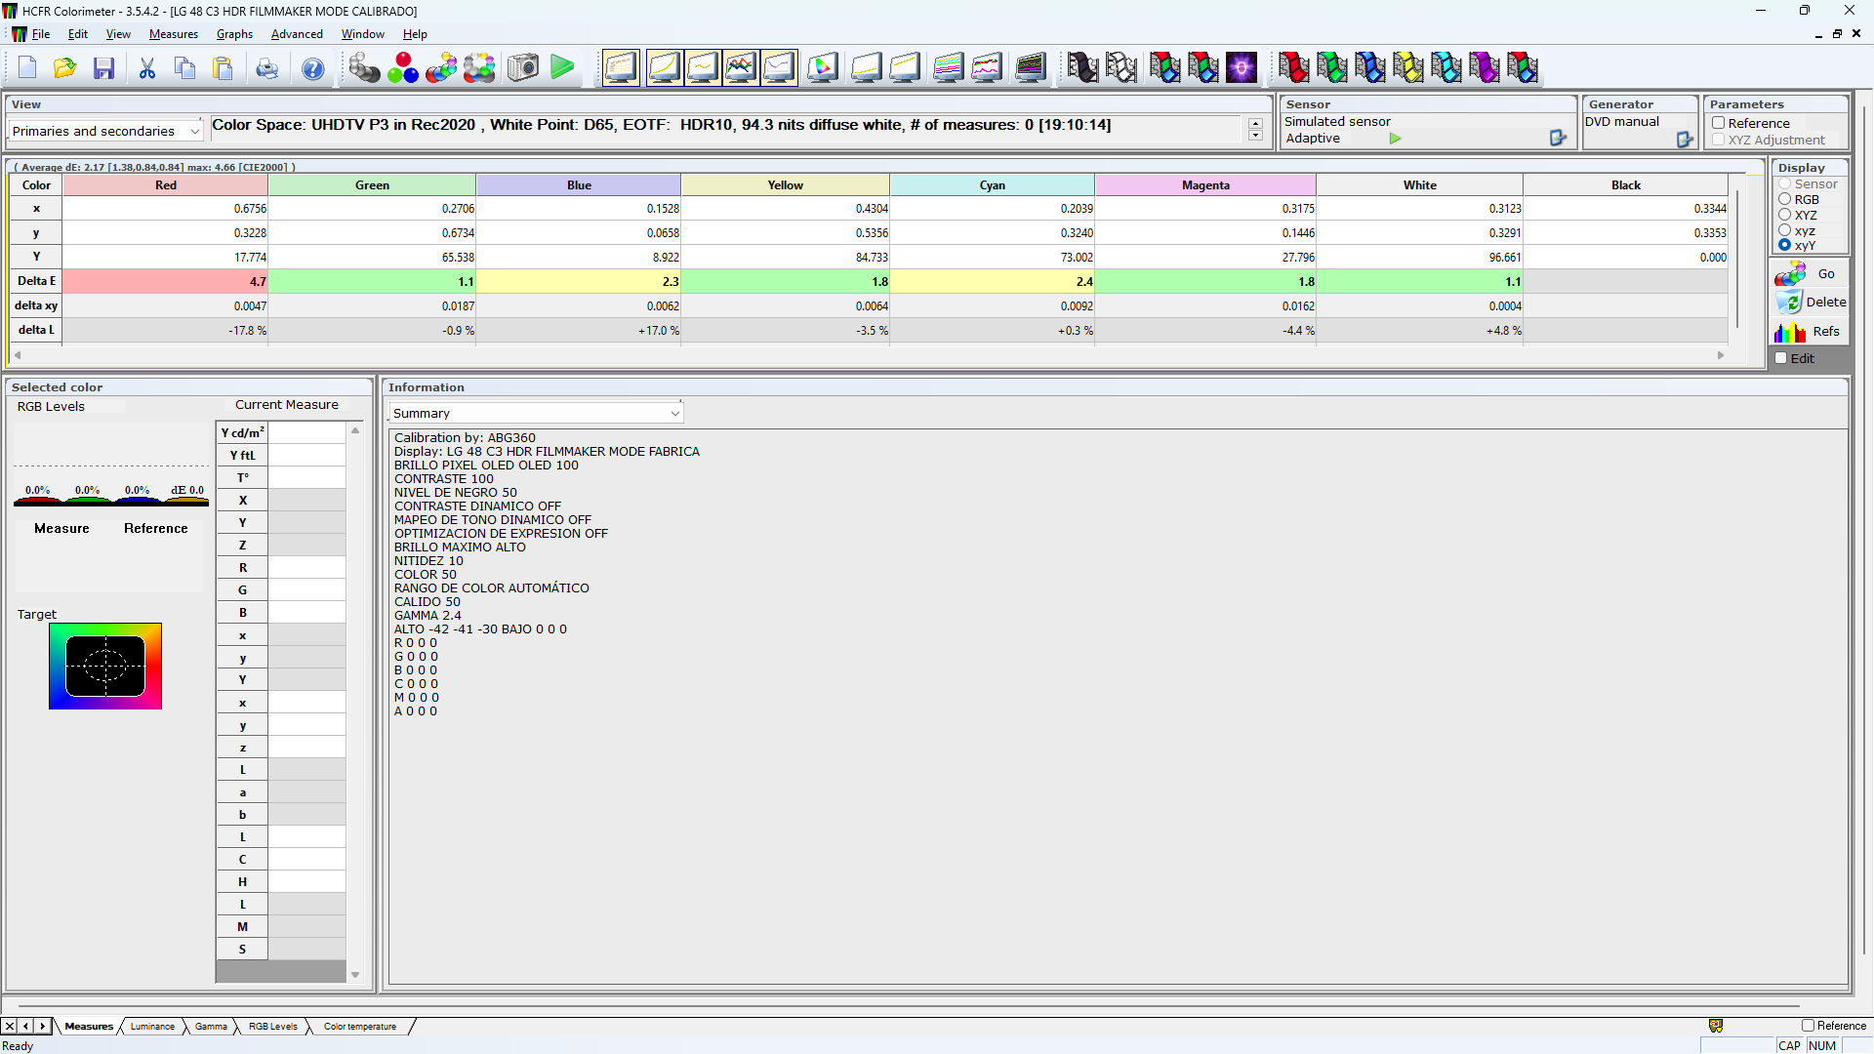Select RGB display mode
The width and height of the screenshot is (1874, 1054).
coord(1784,199)
